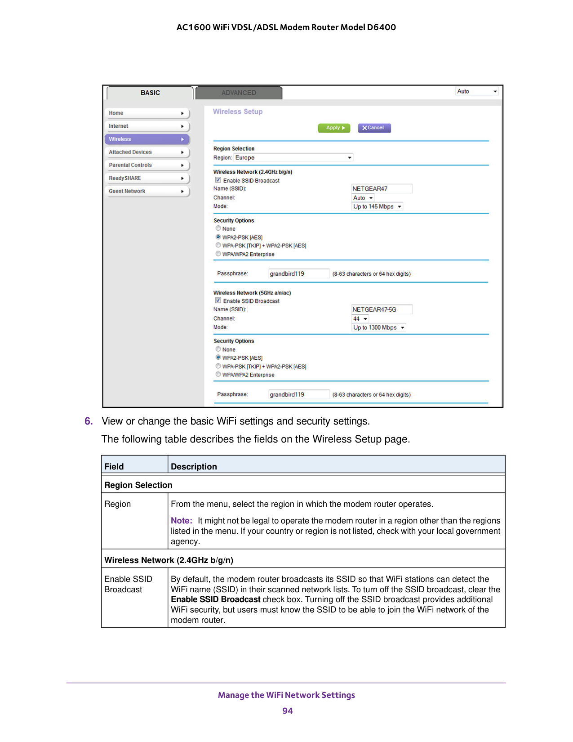Toggle 5GHz Enable SSID Broadcast checkbox
The image size is (573, 742).
(x=218, y=301)
